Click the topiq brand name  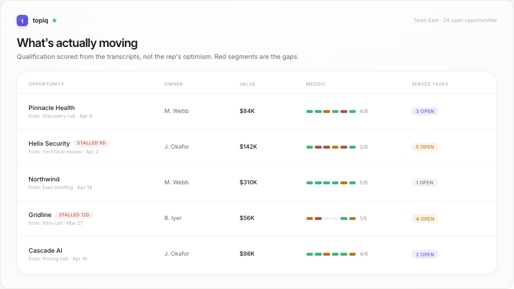click(40, 20)
